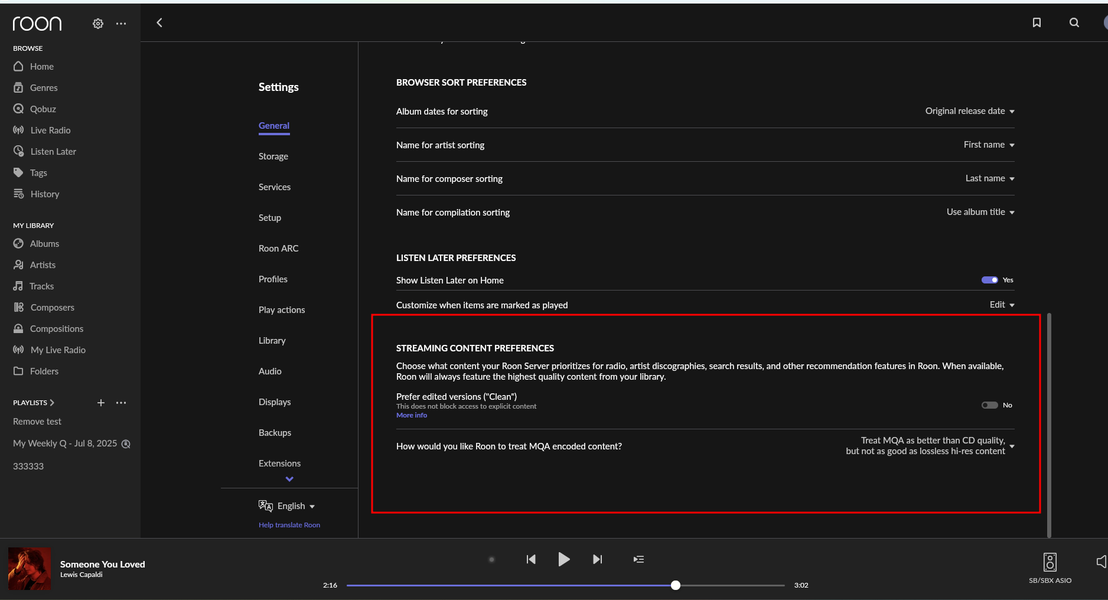Open the Help translate Roon link
This screenshot has width=1108, height=600.
point(289,525)
